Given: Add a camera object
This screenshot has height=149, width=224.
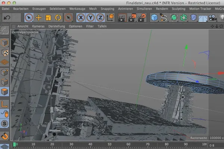Looking at the screenshot, I should click(213, 18).
